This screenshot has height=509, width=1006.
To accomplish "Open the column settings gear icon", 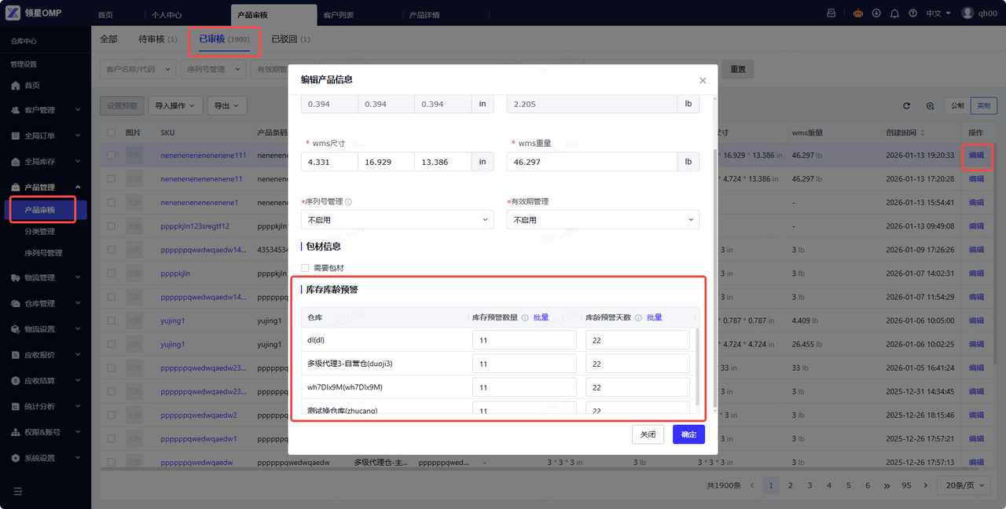I will [930, 105].
